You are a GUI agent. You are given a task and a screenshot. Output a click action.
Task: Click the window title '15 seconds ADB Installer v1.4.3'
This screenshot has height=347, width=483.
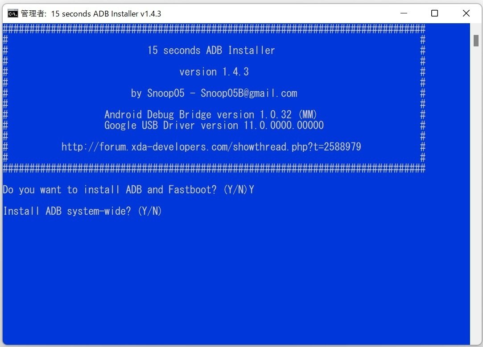pyautogui.click(x=106, y=13)
